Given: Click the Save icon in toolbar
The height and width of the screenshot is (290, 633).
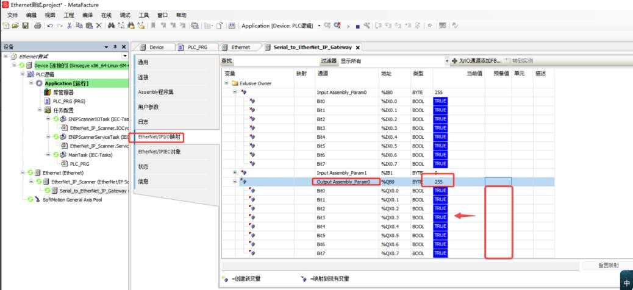Looking at the screenshot, I should pyautogui.click(x=25, y=26).
